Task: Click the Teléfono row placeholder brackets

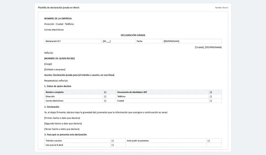Action: pyautogui.click(x=211, y=97)
